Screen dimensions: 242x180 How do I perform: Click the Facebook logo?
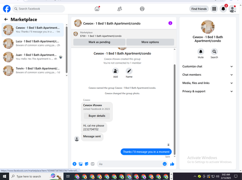(7, 9)
